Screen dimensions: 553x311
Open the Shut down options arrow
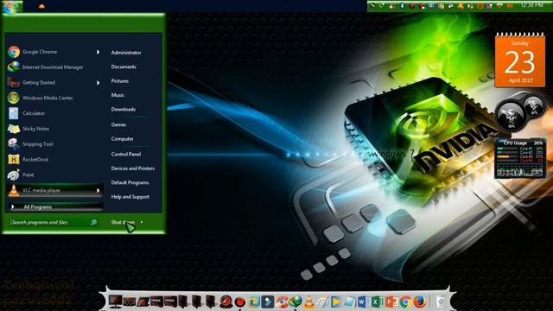[142, 222]
